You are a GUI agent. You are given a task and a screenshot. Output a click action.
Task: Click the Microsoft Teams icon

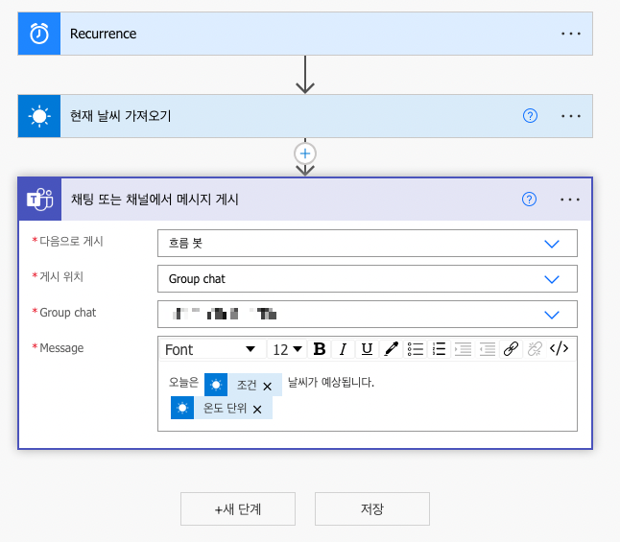[x=40, y=200]
